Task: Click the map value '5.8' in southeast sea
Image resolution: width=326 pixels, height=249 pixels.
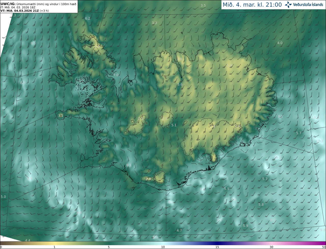Action: [x=261, y=204]
